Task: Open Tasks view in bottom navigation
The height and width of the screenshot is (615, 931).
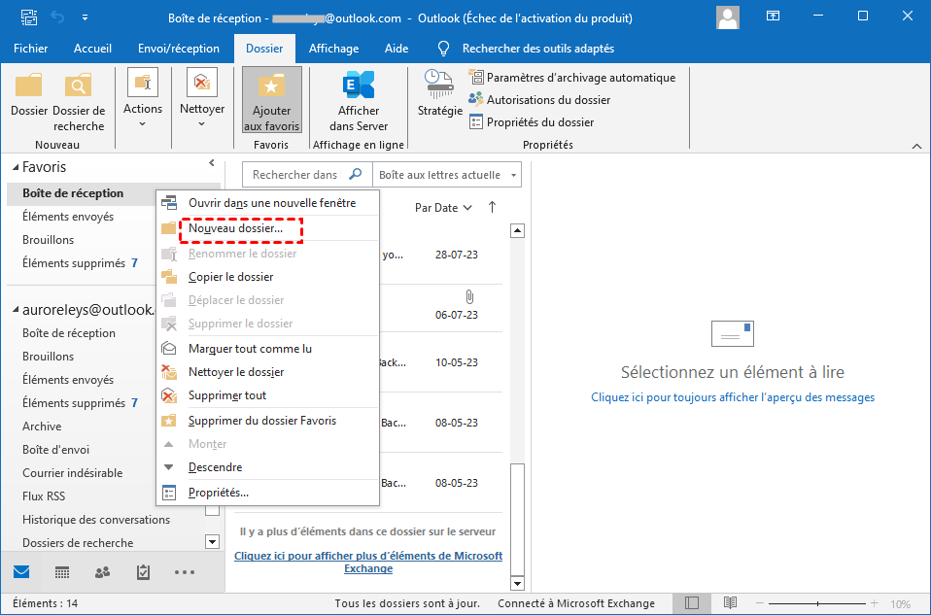Action: point(143,573)
